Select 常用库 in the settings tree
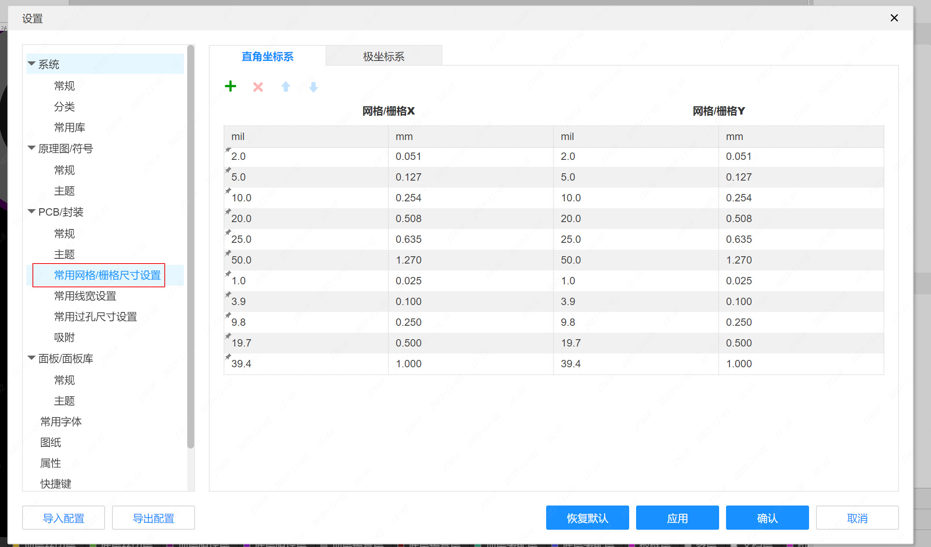Screen dimensions: 931x547 [x=70, y=127]
